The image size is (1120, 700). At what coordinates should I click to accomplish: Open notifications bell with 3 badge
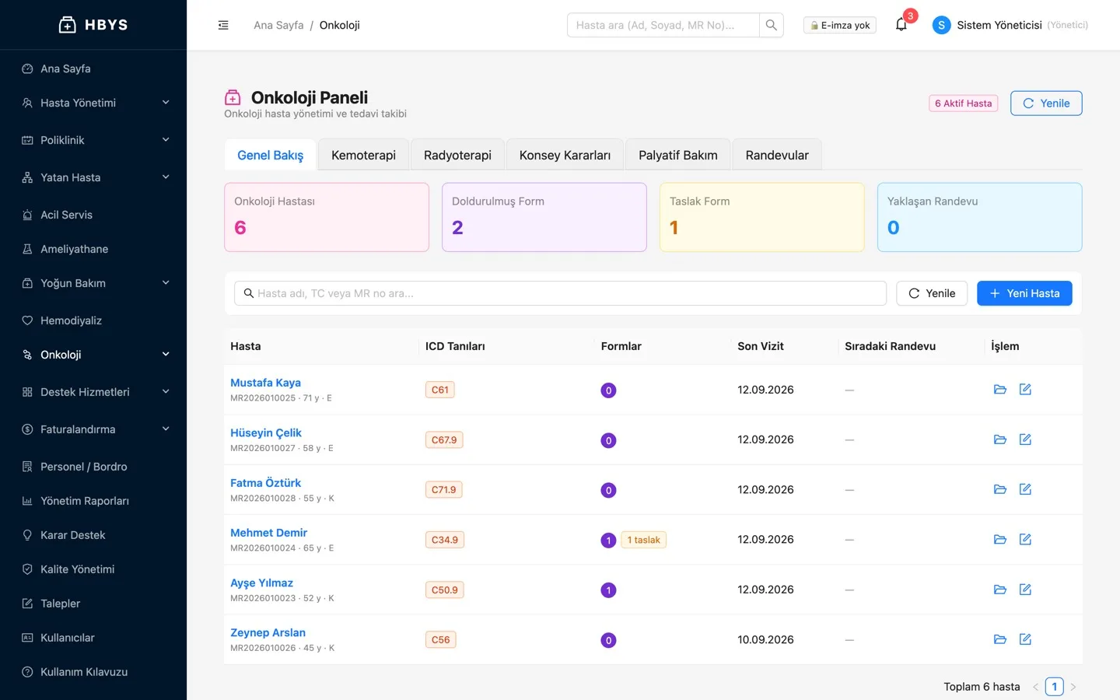pyautogui.click(x=901, y=25)
